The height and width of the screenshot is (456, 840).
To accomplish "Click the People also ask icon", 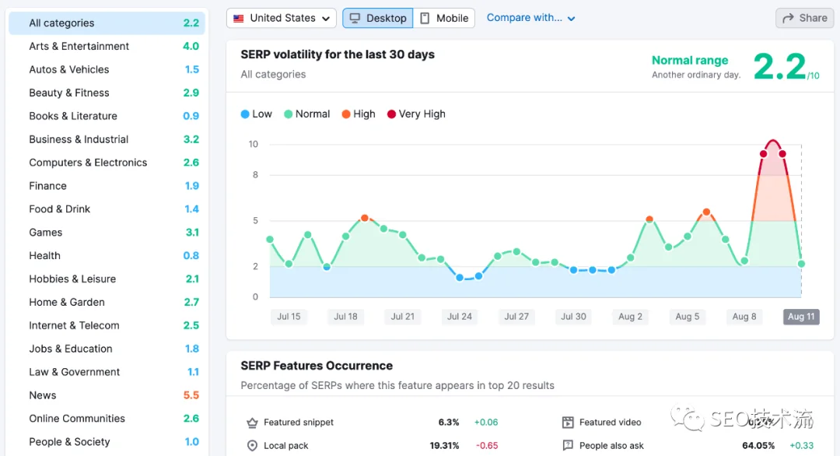I will tap(568, 446).
